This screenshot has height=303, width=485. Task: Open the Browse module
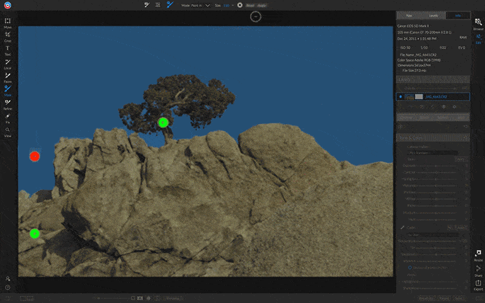coord(478,24)
